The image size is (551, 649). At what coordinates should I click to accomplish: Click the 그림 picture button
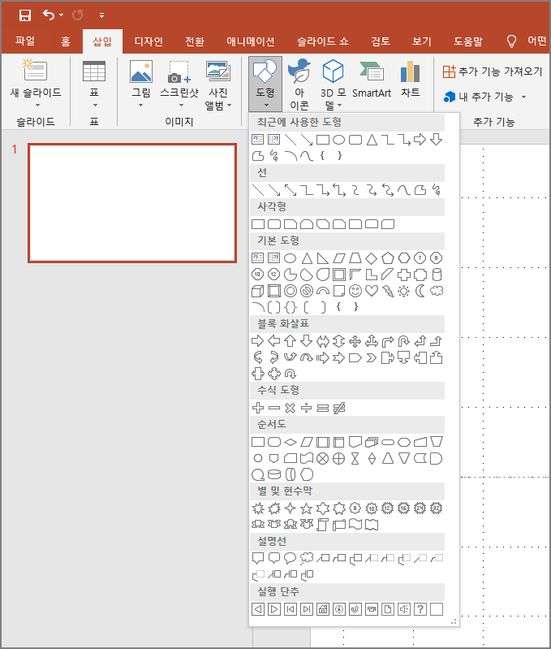[141, 83]
